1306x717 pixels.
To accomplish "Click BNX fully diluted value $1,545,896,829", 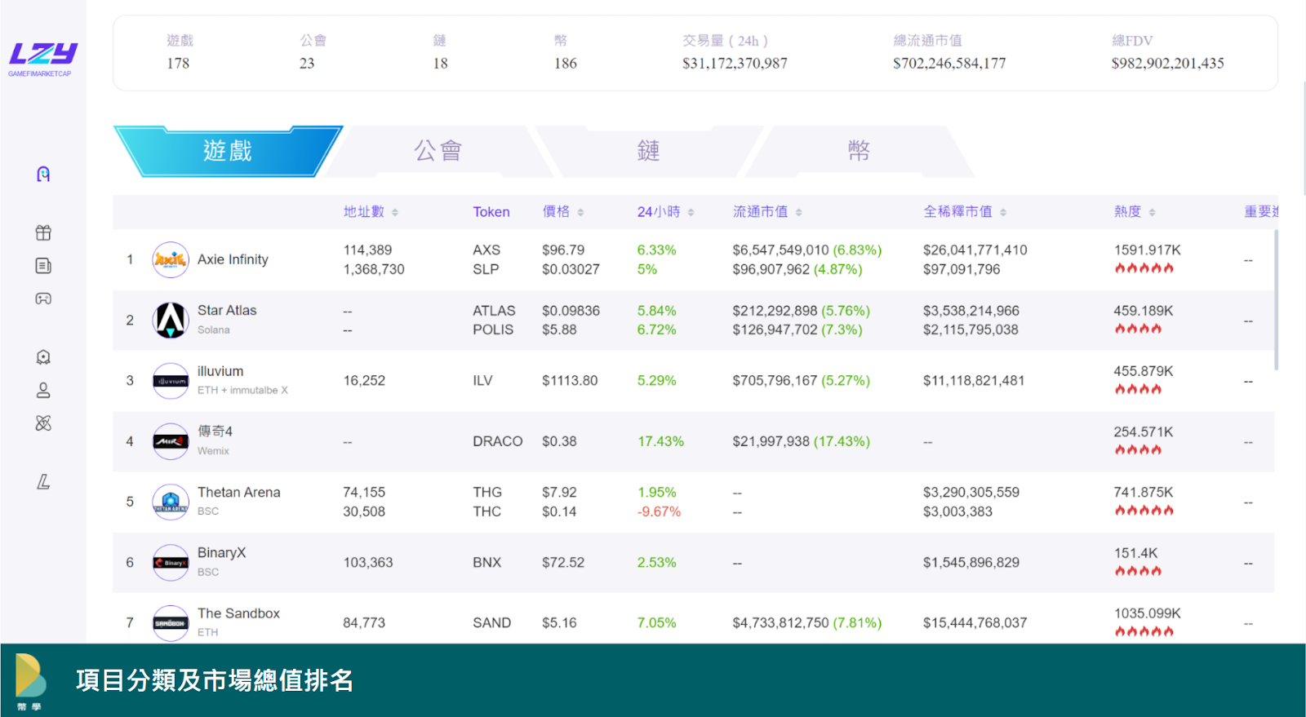I will (971, 563).
